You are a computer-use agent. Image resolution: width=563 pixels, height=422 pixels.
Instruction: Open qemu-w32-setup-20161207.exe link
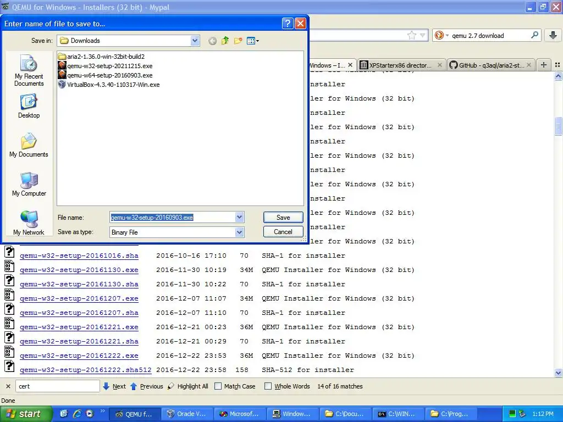(79, 298)
